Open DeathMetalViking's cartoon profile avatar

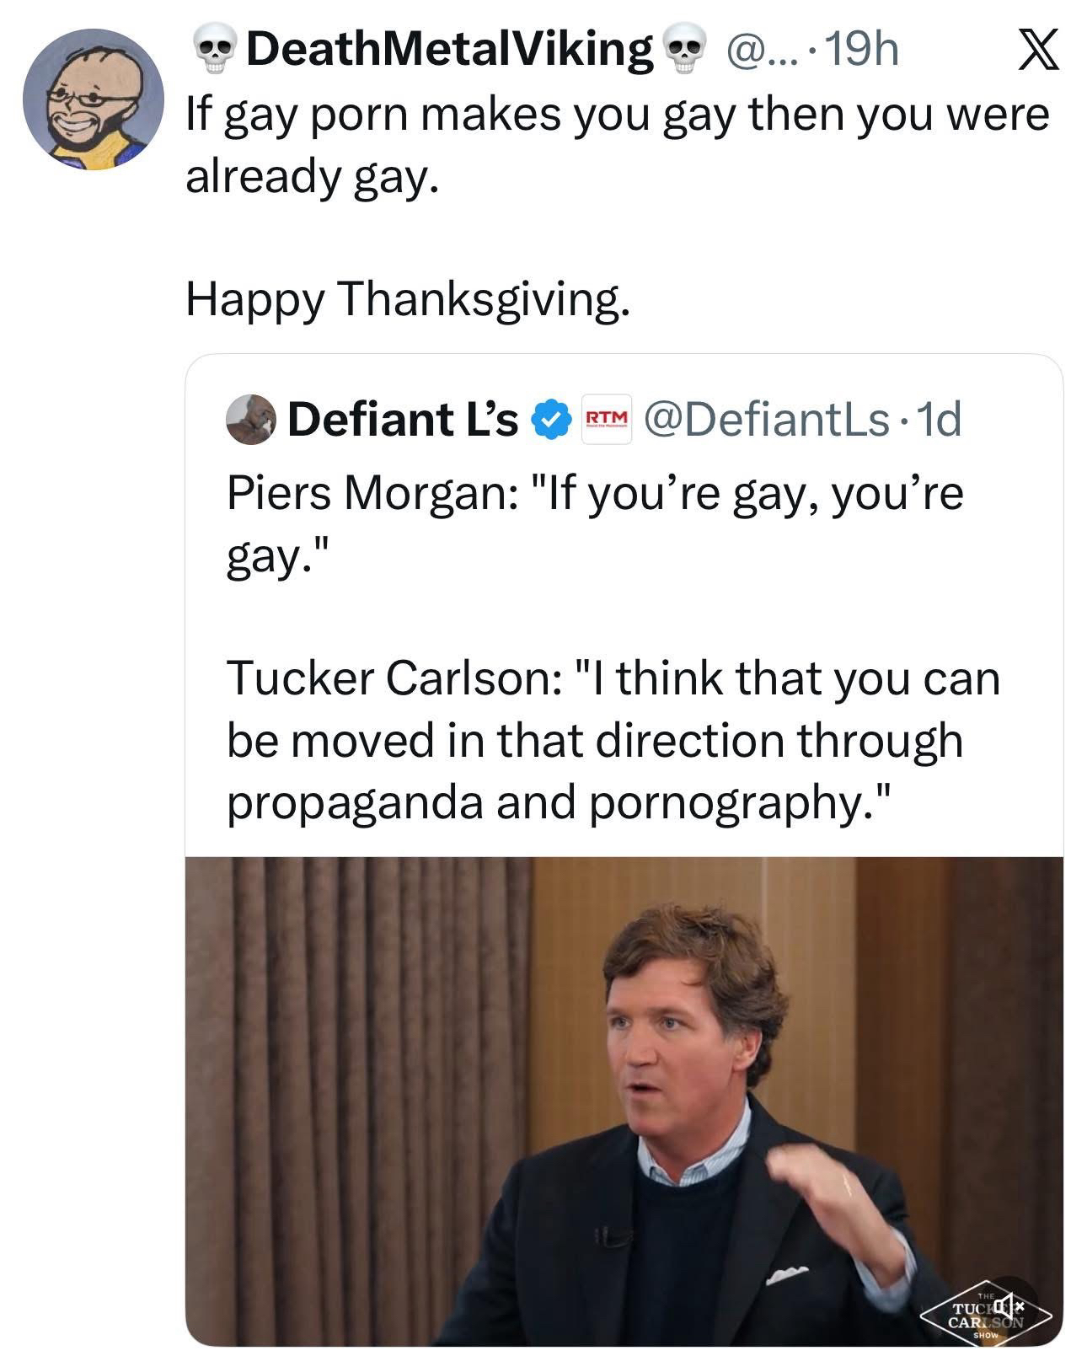click(93, 100)
